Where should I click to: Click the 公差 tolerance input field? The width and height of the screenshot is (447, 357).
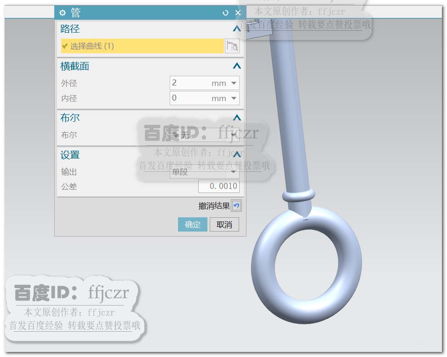pyautogui.click(x=218, y=187)
